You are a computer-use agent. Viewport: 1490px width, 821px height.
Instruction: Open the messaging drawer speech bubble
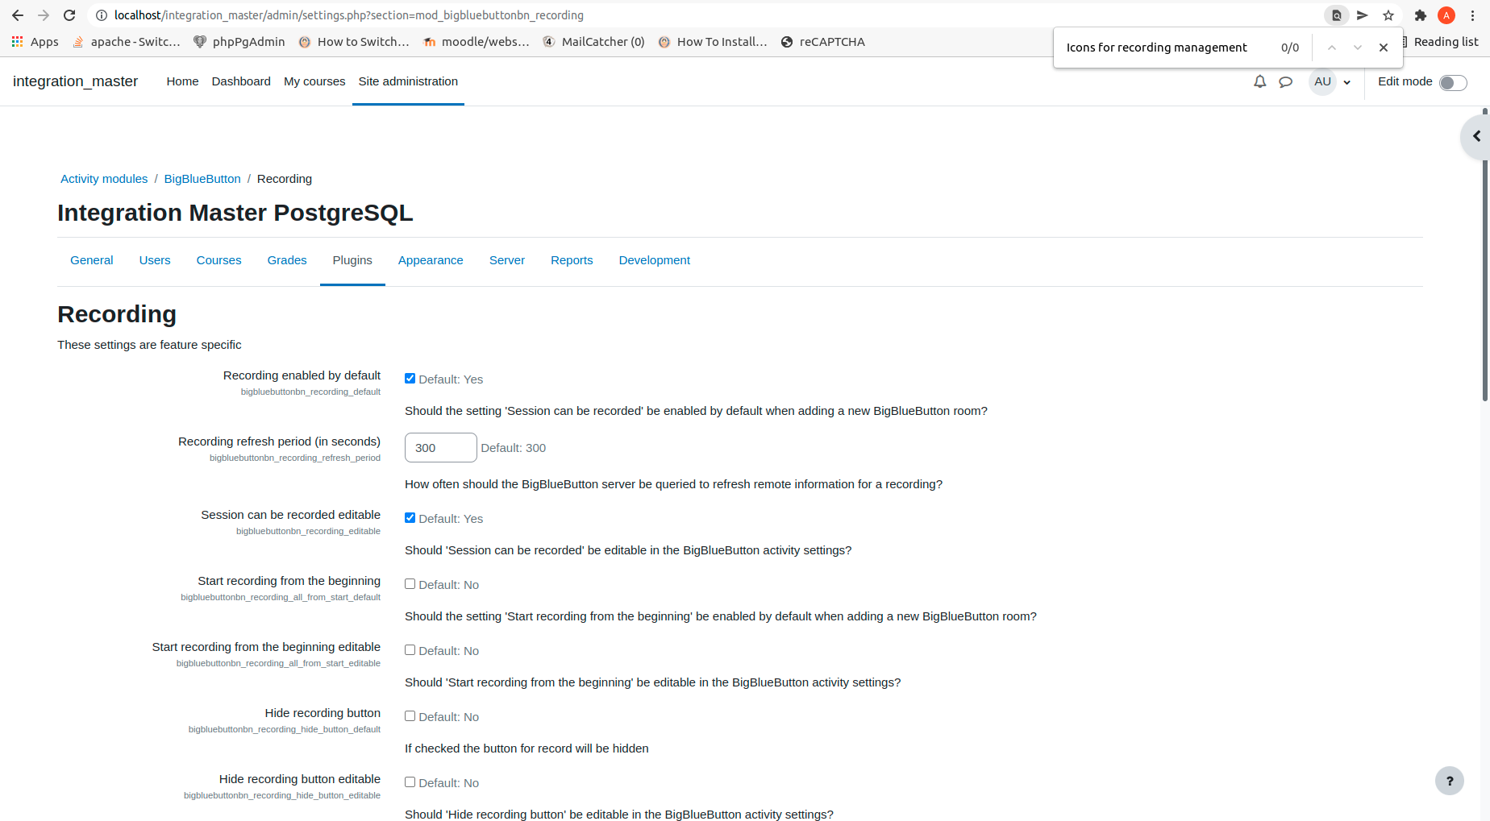tap(1286, 81)
